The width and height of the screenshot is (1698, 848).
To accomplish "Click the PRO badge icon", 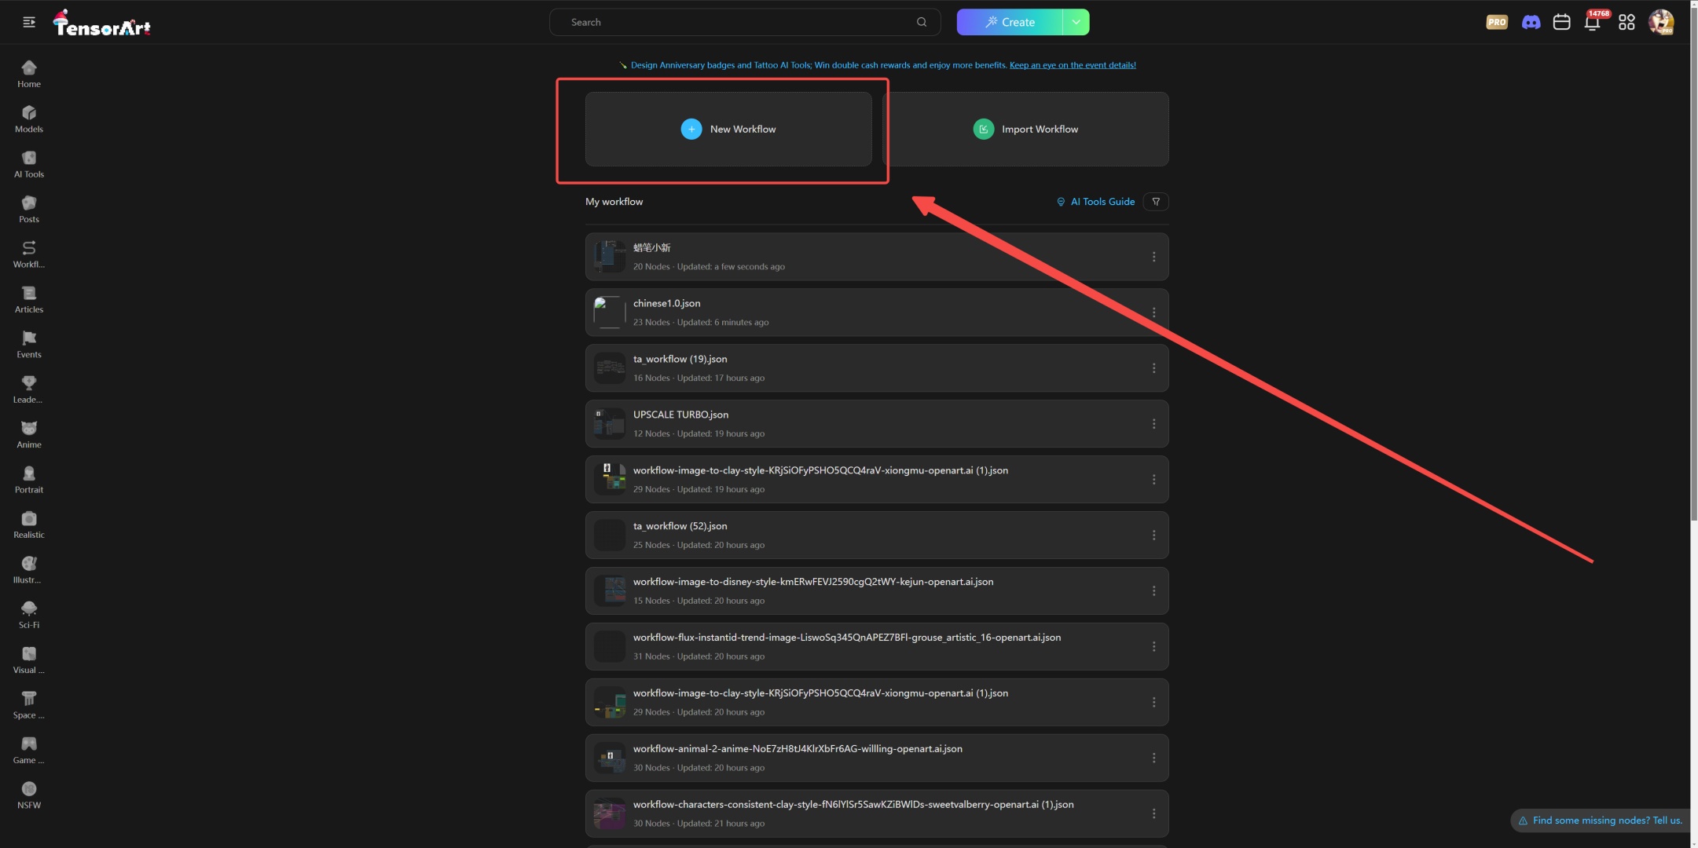I will 1497,22.
